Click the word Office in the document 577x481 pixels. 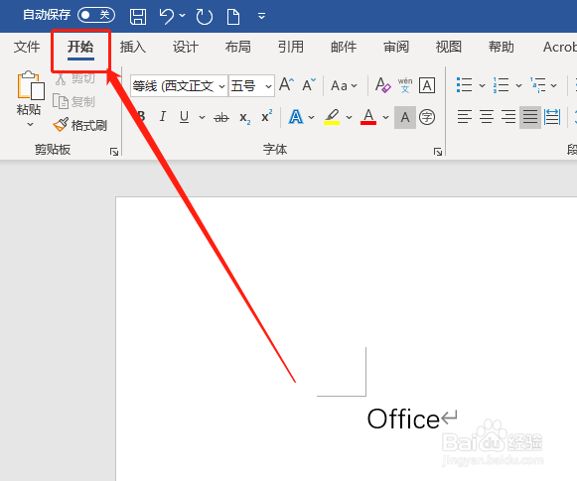403,419
